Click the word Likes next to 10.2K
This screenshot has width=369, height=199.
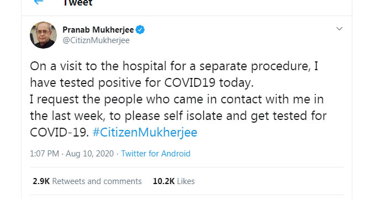[x=186, y=181]
